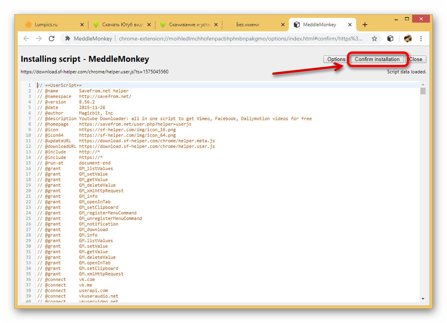This screenshot has height=323, width=447.
Task: Click 'Script data loaded.' status text
Action: tap(406, 72)
